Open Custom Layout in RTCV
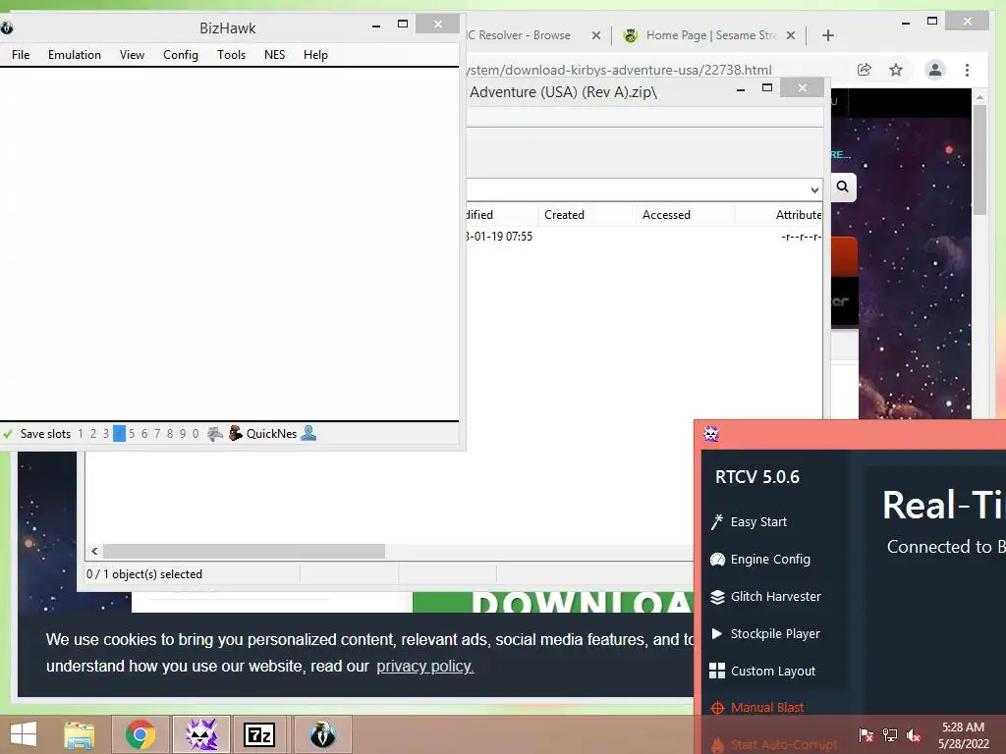This screenshot has height=754, width=1006. (x=762, y=671)
